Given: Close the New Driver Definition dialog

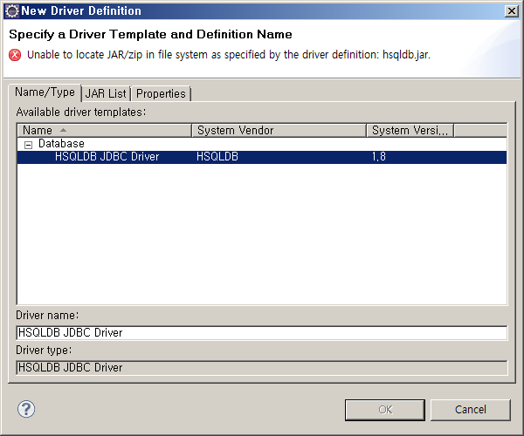Looking at the screenshot, I should coord(511,11).
